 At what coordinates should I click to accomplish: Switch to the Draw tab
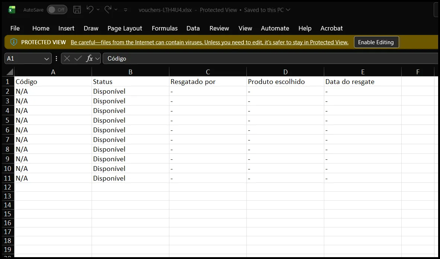click(91, 28)
